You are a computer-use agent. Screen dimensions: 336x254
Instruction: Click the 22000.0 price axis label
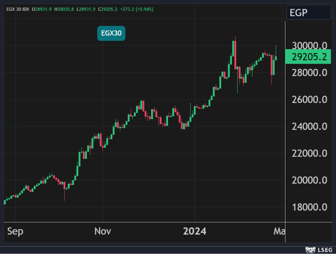[309, 153]
